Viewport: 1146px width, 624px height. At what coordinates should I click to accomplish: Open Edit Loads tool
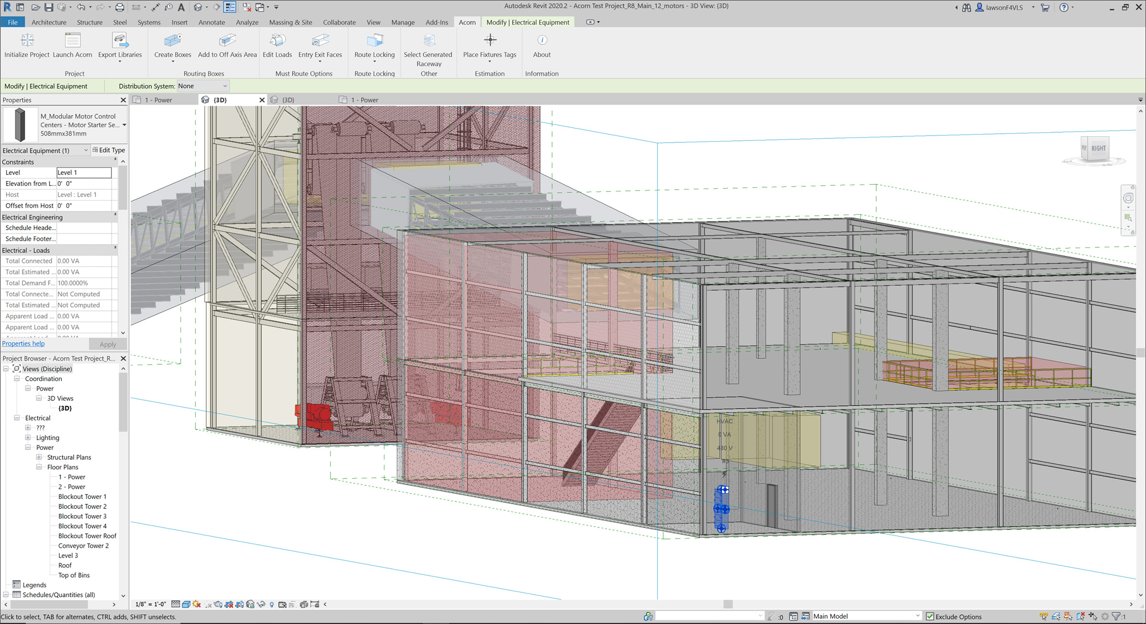(x=277, y=46)
